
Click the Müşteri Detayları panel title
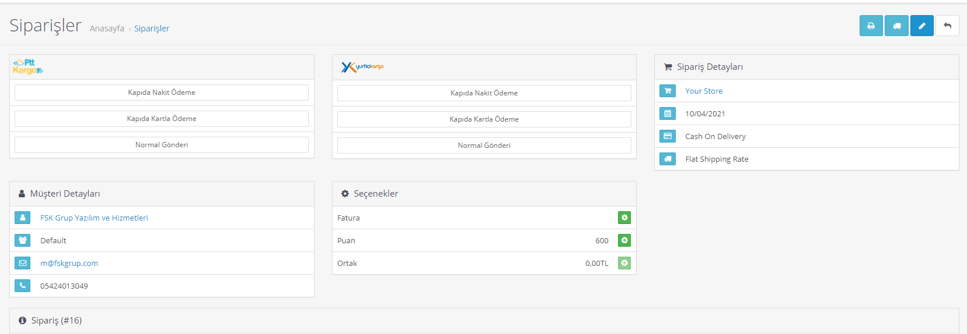[x=65, y=194]
